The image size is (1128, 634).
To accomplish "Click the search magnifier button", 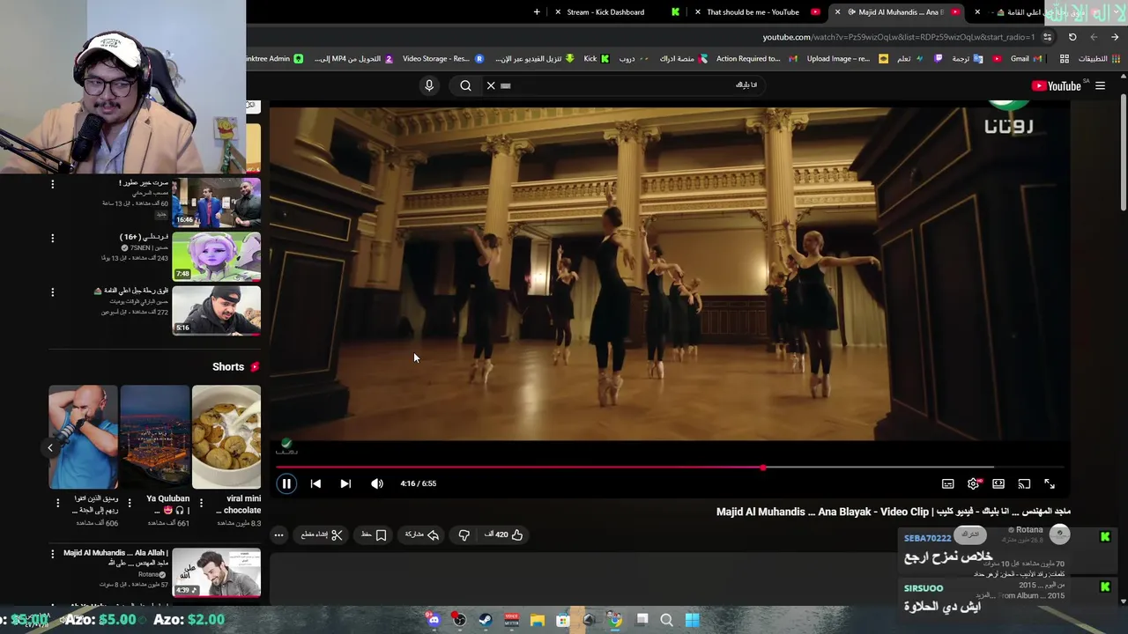I will pyautogui.click(x=465, y=85).
